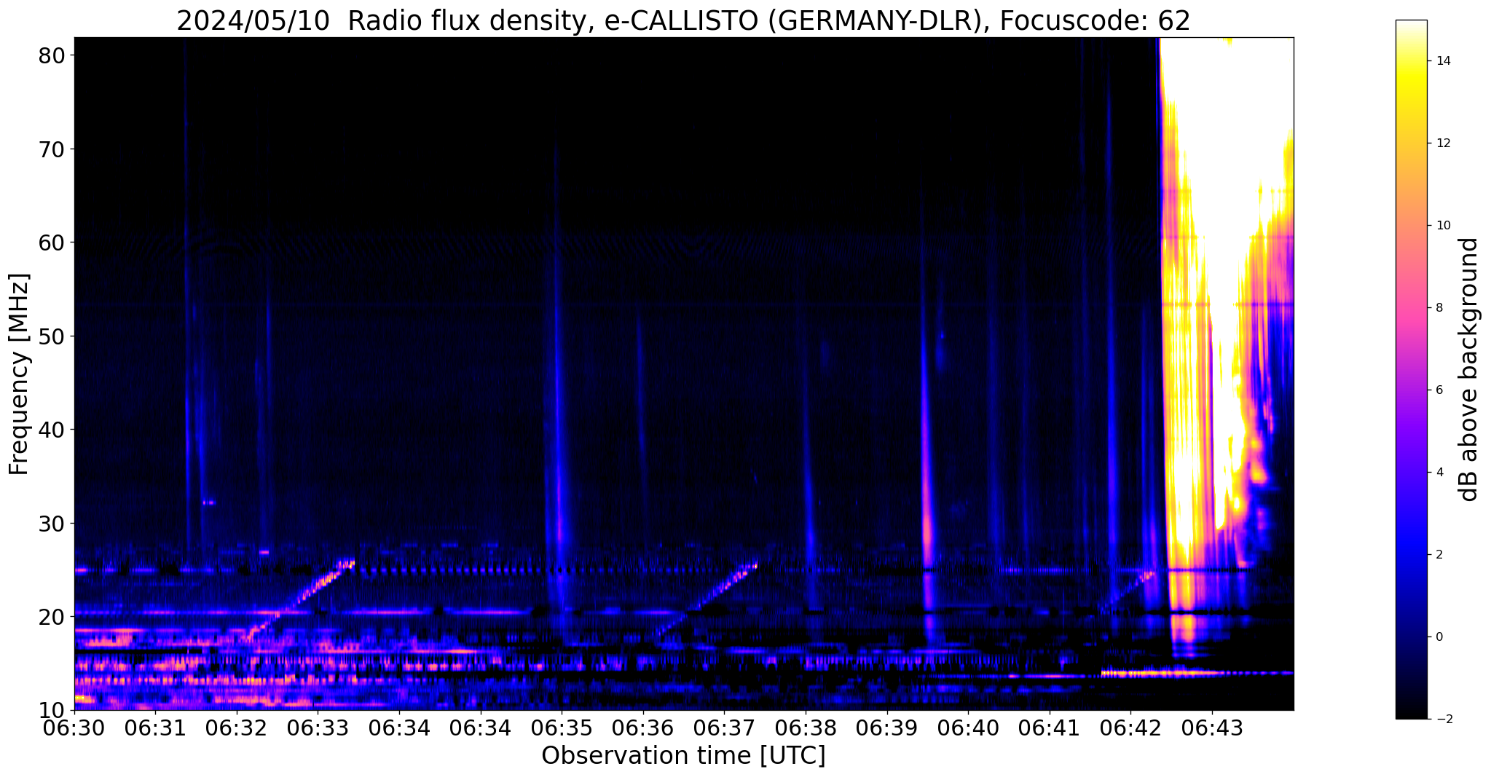Click the 06:39 time tick label
The height and width of the screenshot is (777, 1491).
point(887,727)
